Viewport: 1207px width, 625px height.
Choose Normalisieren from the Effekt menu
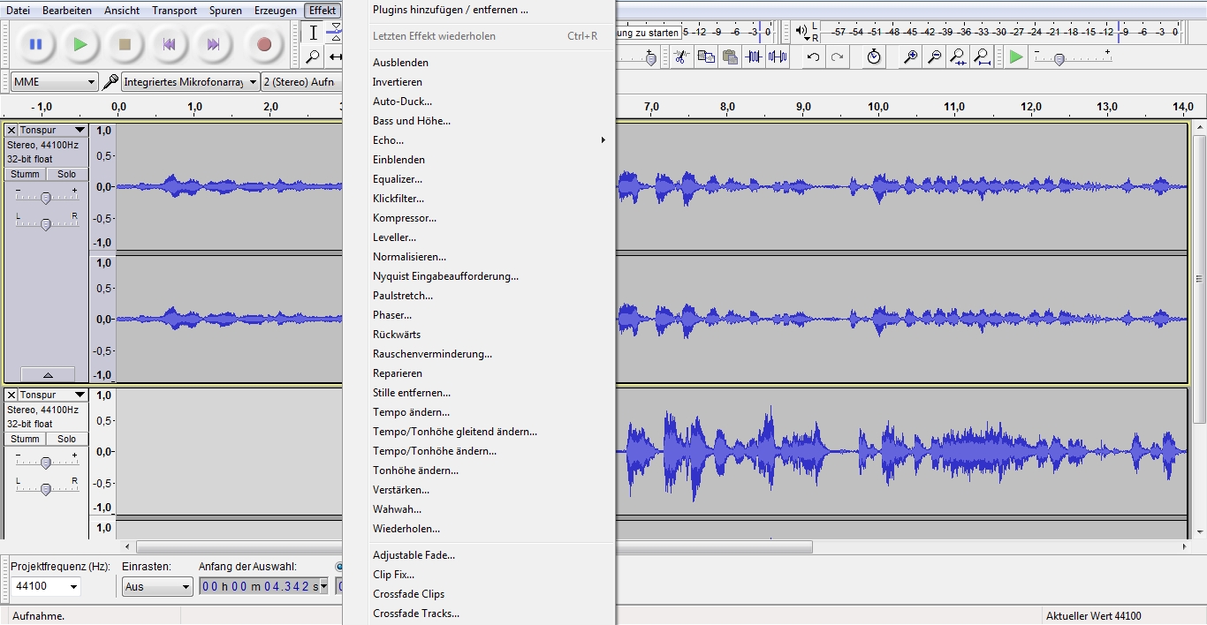[409, 257]
